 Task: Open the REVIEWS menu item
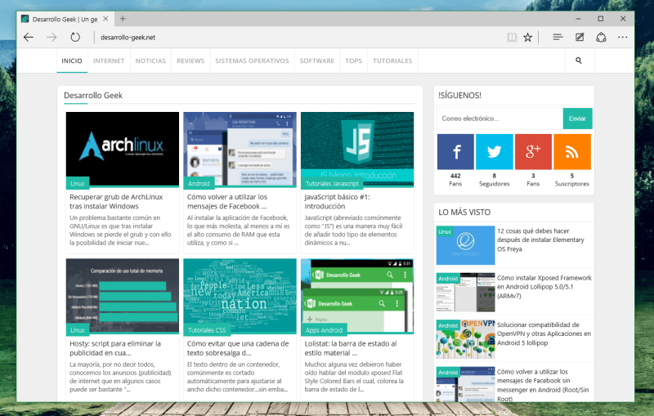190,60
